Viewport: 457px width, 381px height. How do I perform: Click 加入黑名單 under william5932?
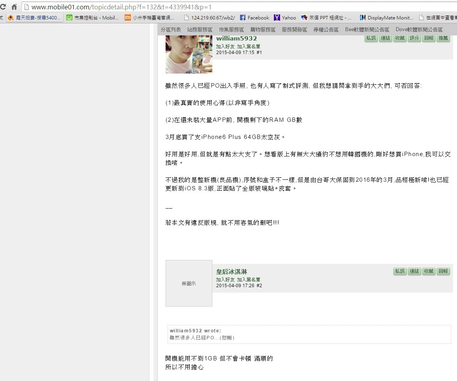coord(248,47)
